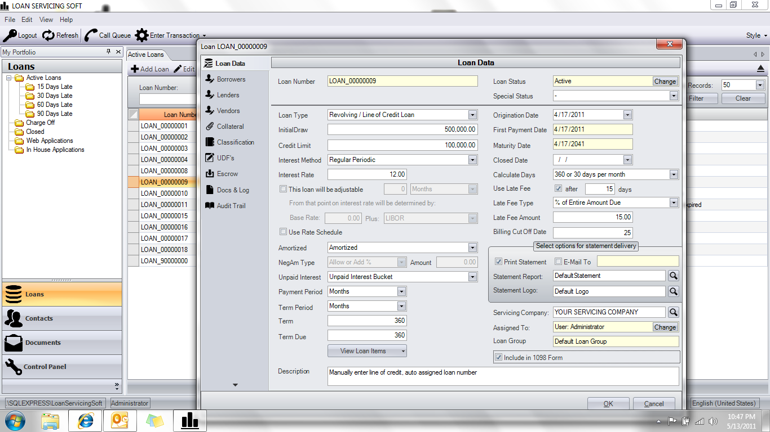The width and height of the screenshot is (770, 432).
Task: Change the Loan Status
Action: (x=665, y=82)
